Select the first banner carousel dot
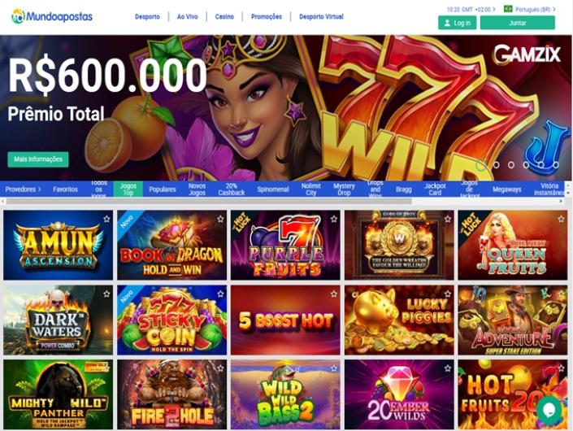Image resolution: width=573 pixels, height=431 pixels. pos(481,165)
